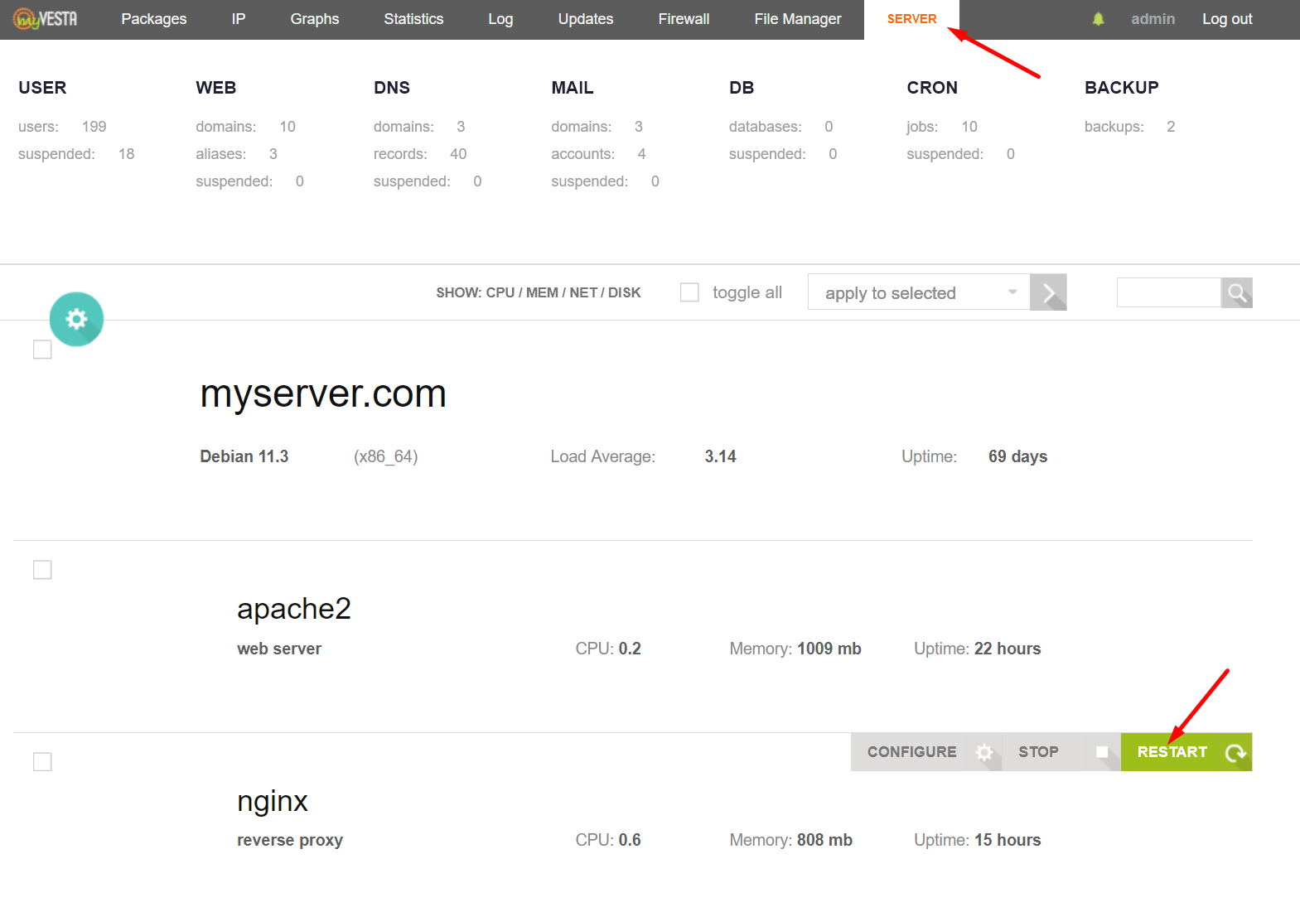Open the USER section

pyautogui.click(x=42, y=88)
